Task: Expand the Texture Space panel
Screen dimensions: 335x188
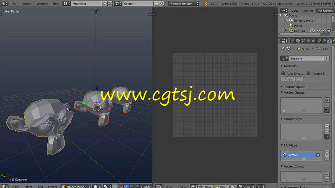Action: pyautogui.click(x=281, y=87)
